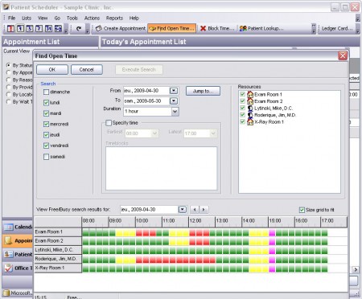This screenshot has height=299, width=362.
Task: Enable the Specify time checkbox
Action: (109, 123)
